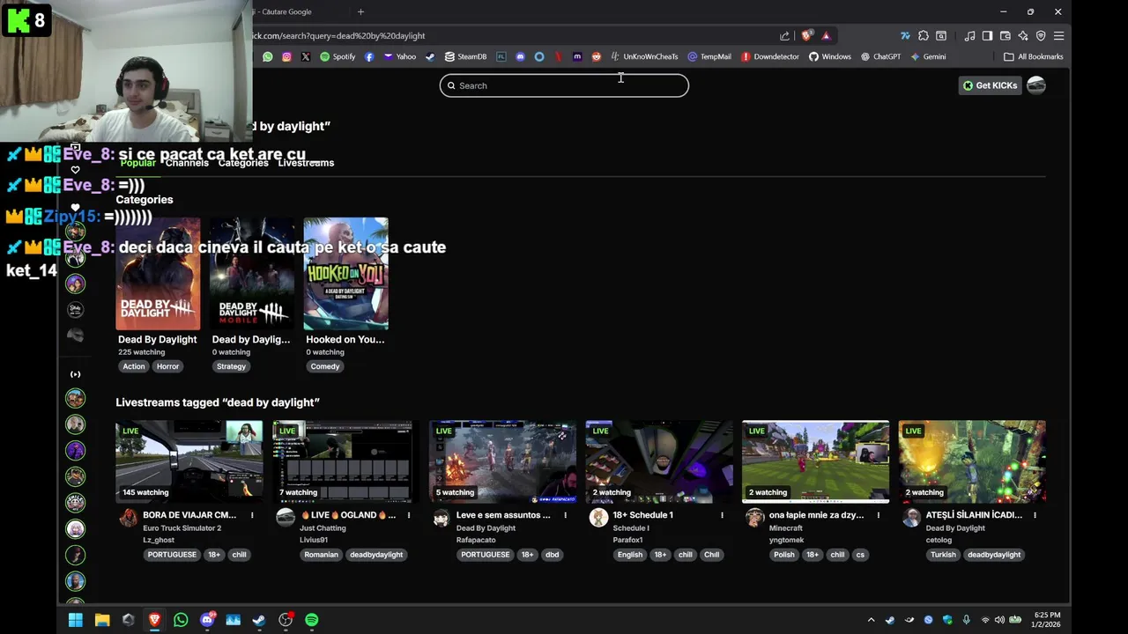
Task: Open the Brave Wallet icon
Action: 1005,36
